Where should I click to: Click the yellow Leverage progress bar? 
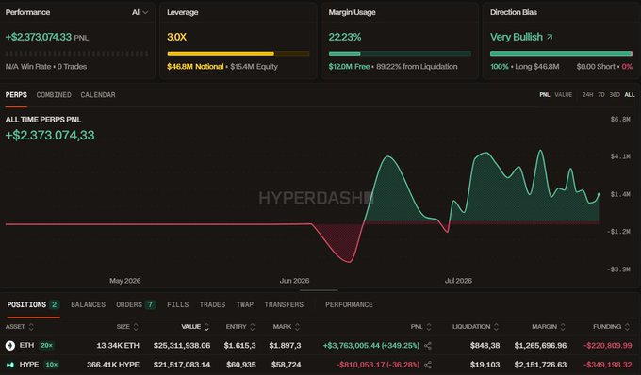click(238, 54)
